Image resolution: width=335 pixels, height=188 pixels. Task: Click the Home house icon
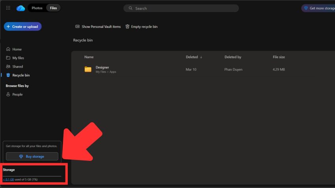point(8,49)
